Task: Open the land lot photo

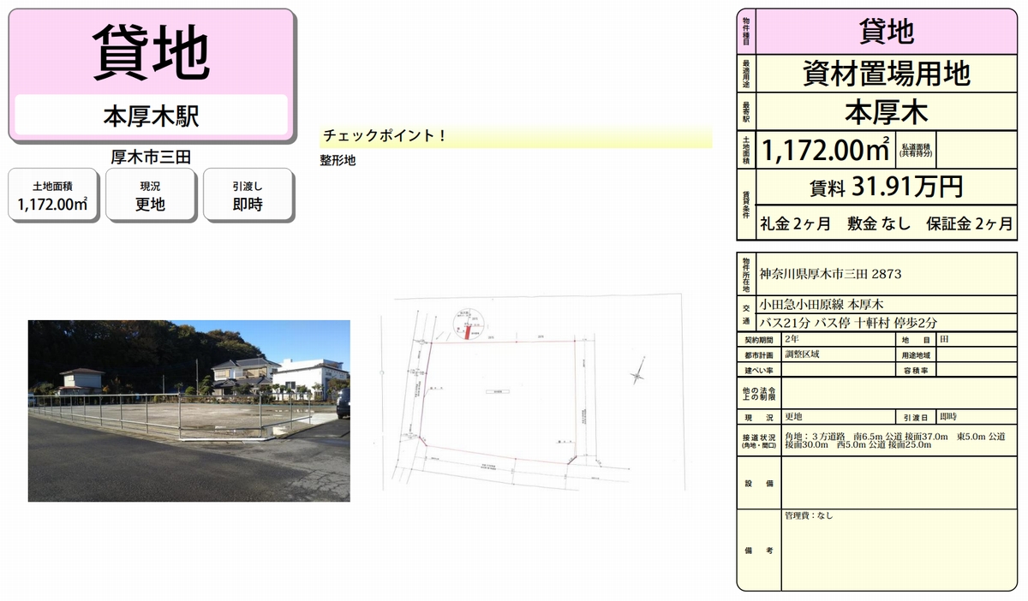Action: coord(189,411)
